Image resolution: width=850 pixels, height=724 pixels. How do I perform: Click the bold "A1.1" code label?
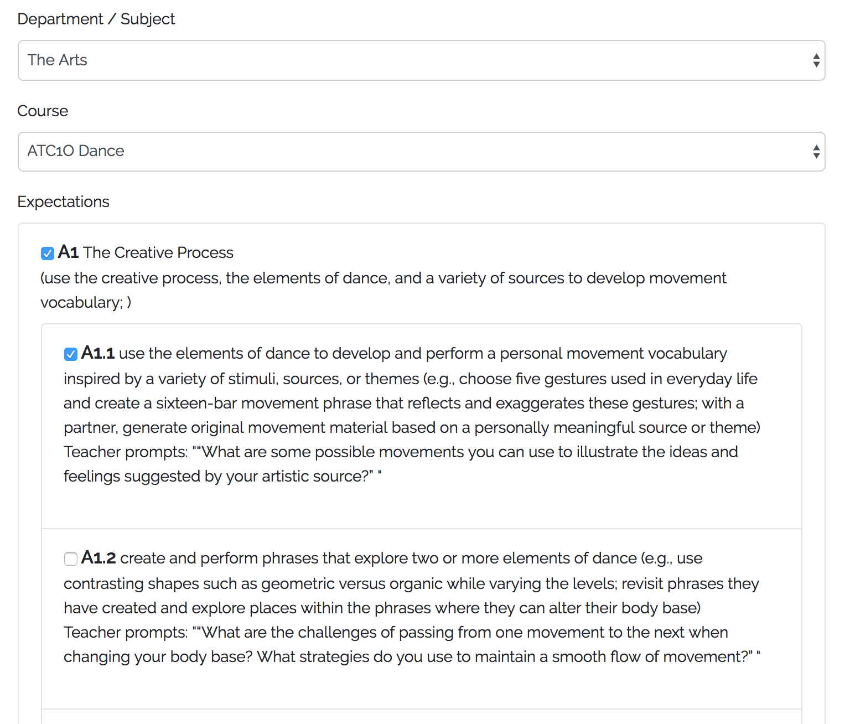coord(97,353)
